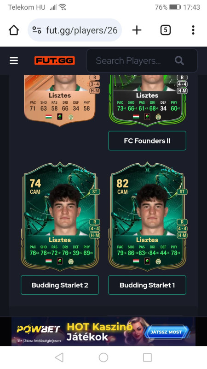
Task: Open the hamburger navigation menu
Action: click(x=14, y=61)
